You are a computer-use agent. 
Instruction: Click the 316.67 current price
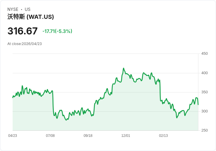(23, 31)
